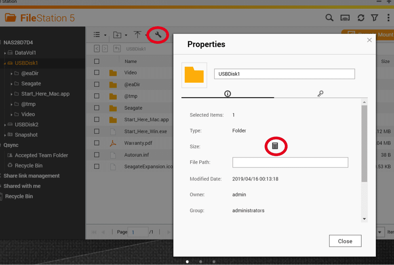Click the Seagate folder icon in list
This screenshot has height=265, width=394.
(113, 108)
